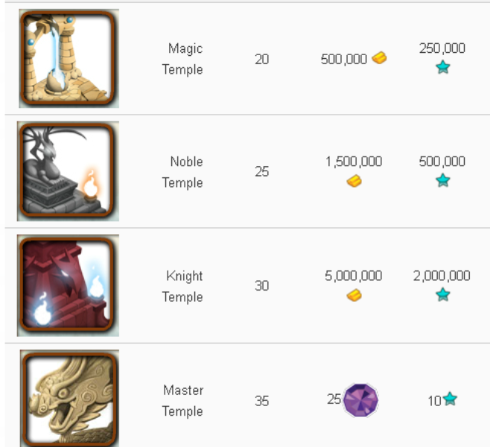
Task: Select the Magic Temple name text
Action: 184,59
